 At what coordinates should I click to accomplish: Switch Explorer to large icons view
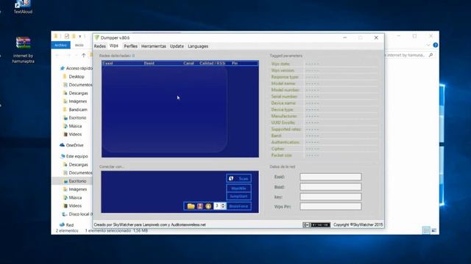coord(434,230)
